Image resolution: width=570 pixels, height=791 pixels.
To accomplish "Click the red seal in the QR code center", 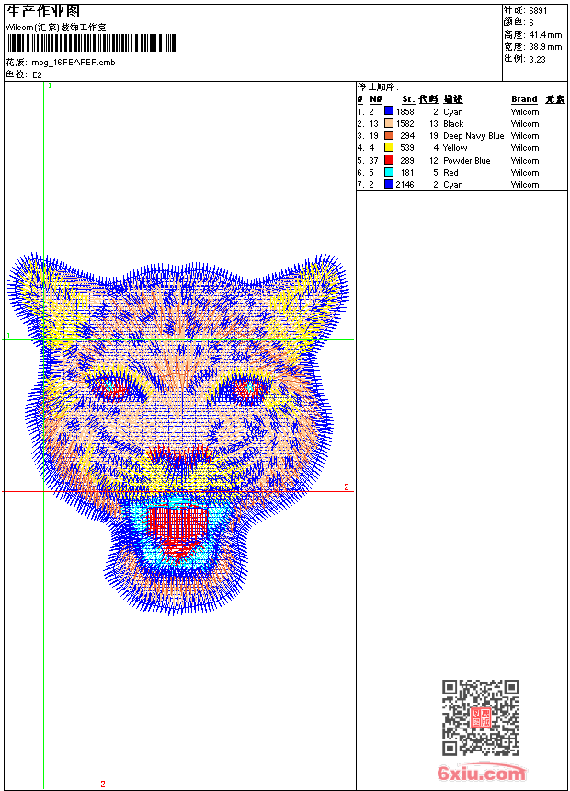I will pos(481,718).
